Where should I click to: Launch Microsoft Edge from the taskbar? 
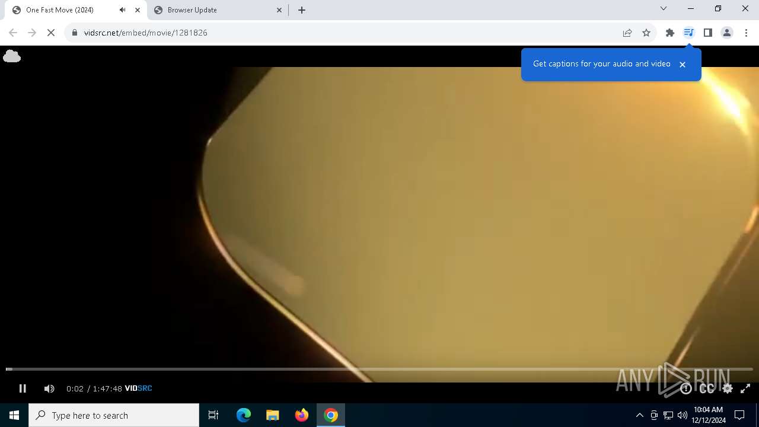coord(244,415)
